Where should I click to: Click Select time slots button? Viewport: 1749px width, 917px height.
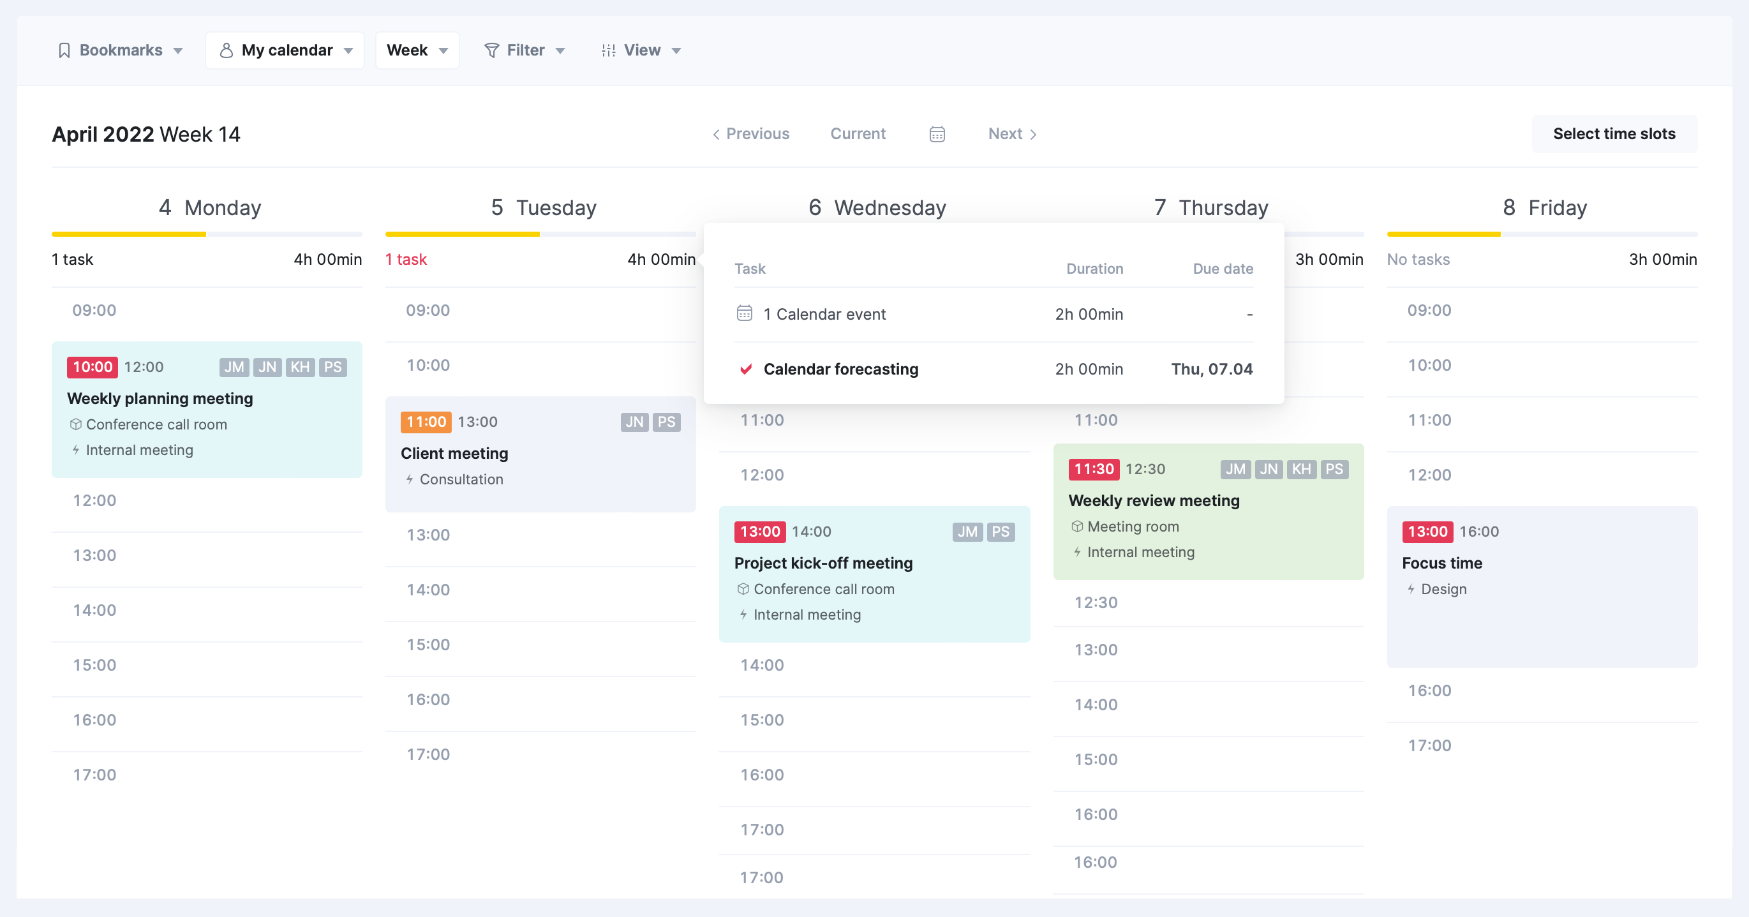click(1614, 133)
